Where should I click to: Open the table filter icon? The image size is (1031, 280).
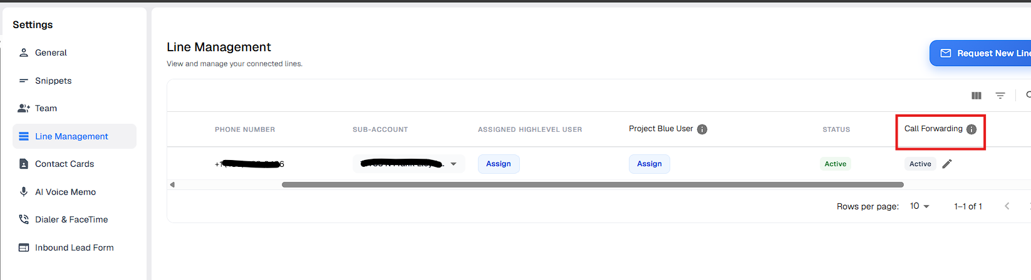point(1000,96)
